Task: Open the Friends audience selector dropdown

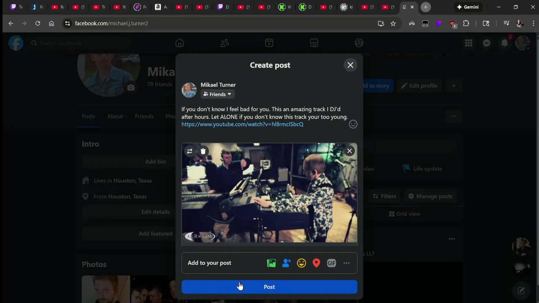Action: pos(217,94)
